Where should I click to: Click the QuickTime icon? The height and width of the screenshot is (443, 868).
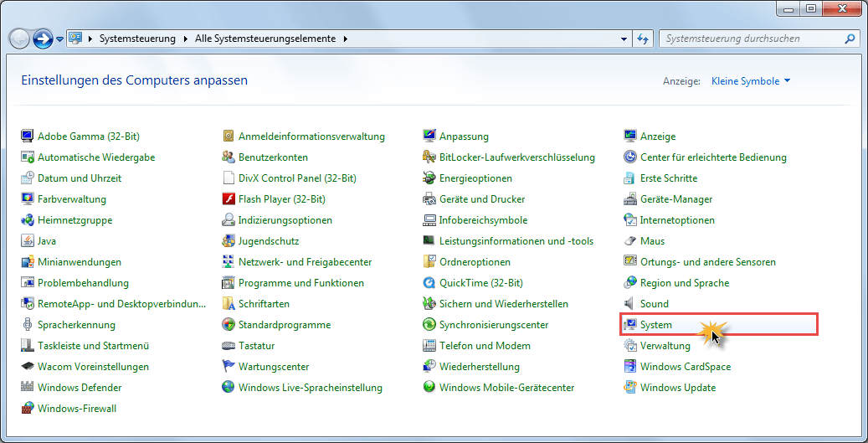click(429, 283)
